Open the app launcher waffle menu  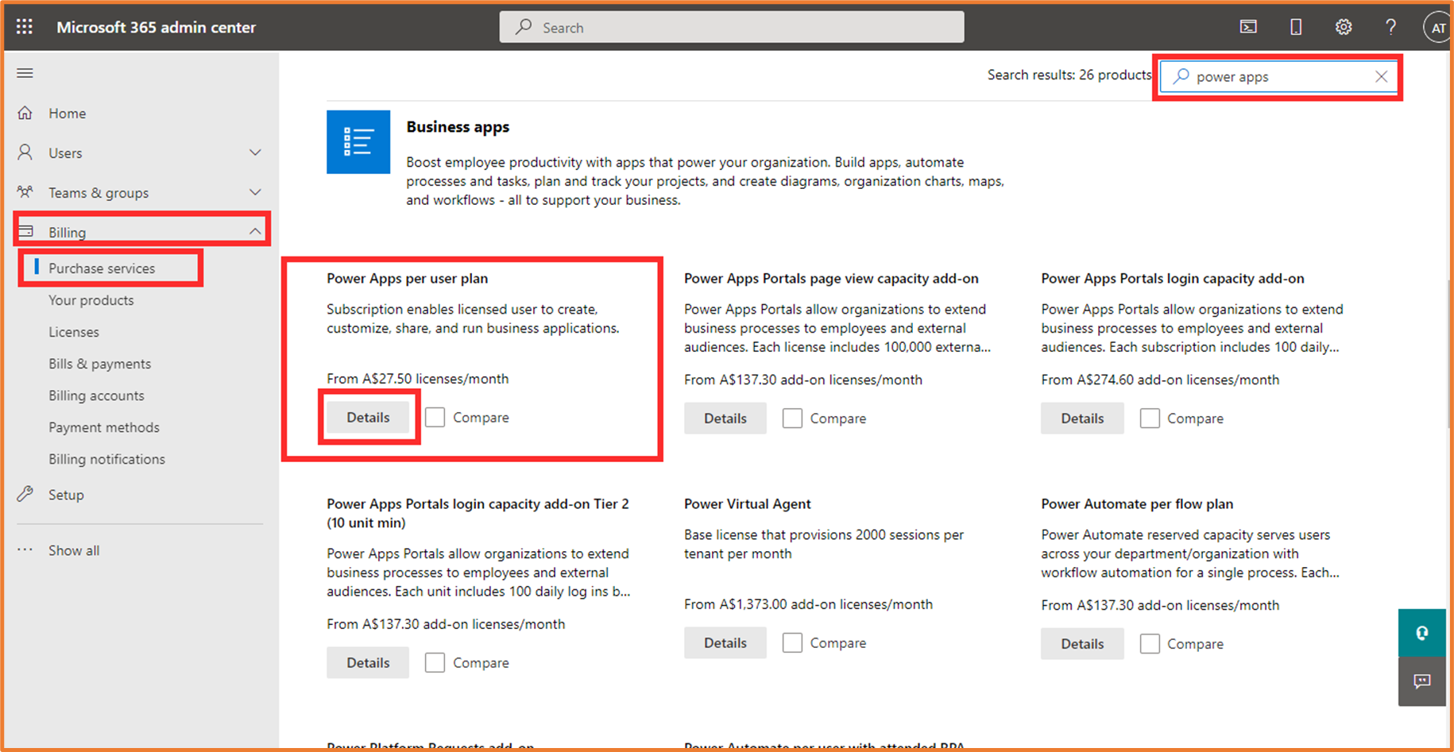click(24, 26)
